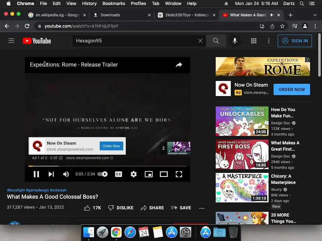This screenshot has height=241, width=322.
Task: Open Chrome three-dot menu
Action: (x=315, y=26)
